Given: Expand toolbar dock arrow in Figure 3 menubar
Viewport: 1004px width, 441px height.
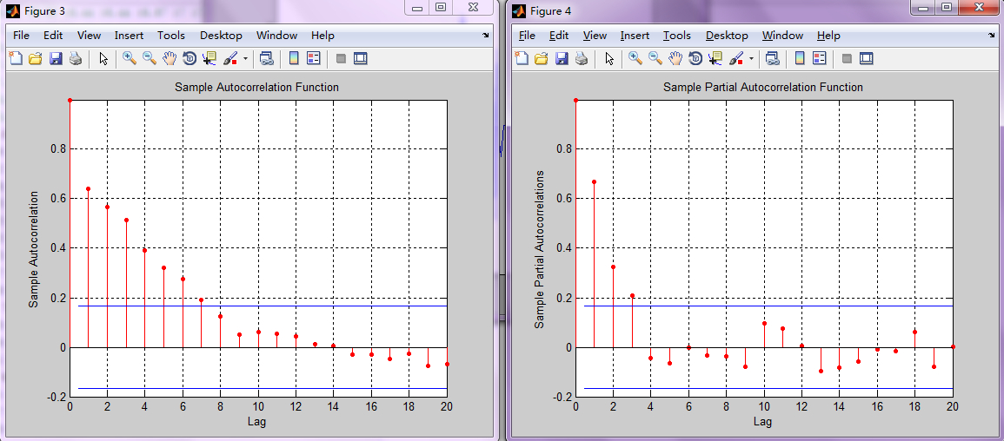Looking at the screenshot, I should (x=486, y=36).
